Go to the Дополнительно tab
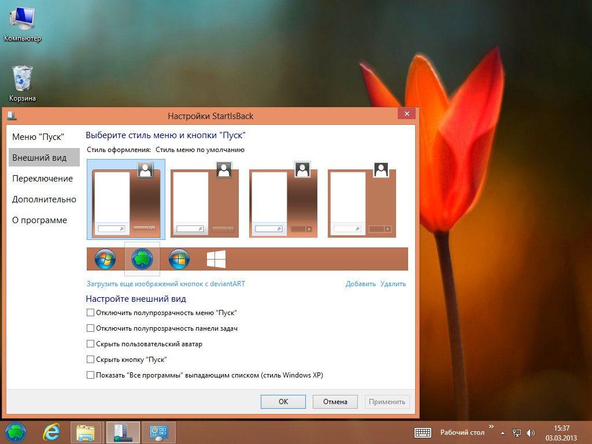The width and height of the screenshot is (592, 444). click(44, 199)
